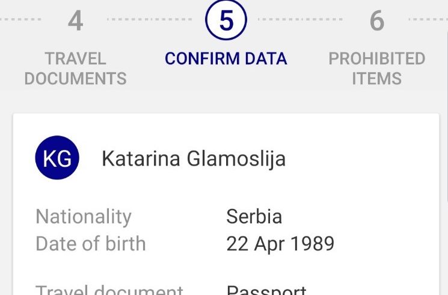Select the Confirm Data step label
The height and width of the screenshot is (295, 448).
coord(226,58)
